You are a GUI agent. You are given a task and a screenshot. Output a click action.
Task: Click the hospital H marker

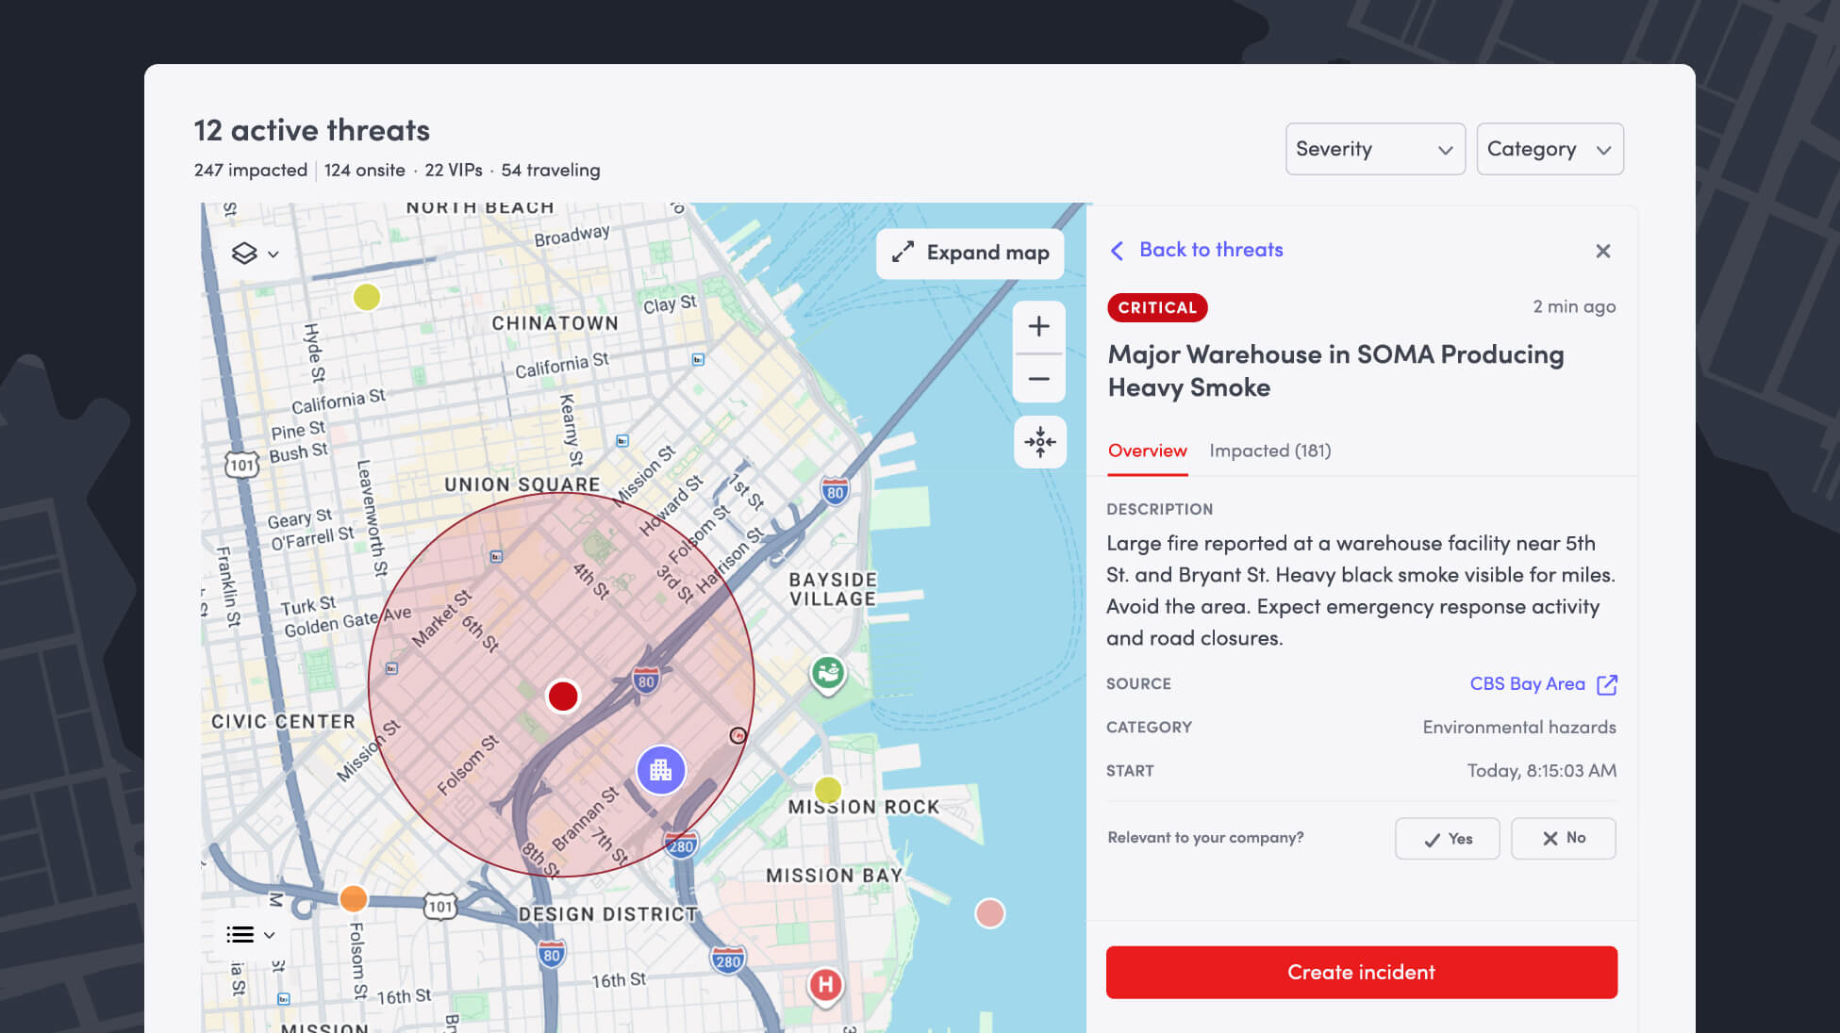(826, 986)
